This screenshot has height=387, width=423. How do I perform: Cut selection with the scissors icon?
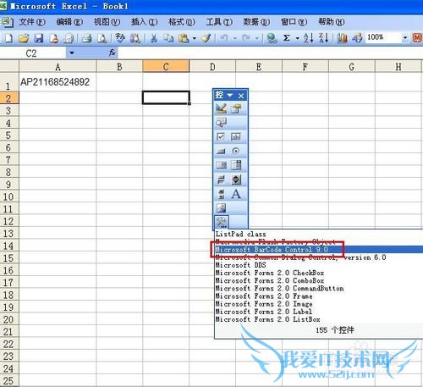(153, 38)
